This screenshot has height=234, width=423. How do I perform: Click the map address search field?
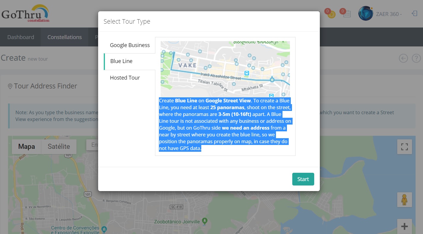(x=92, y=145)
